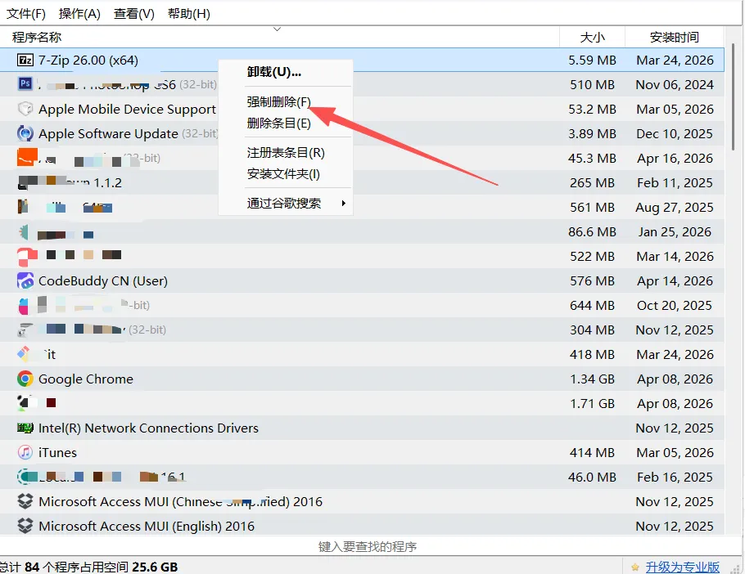Click the 1.34 GB size cell
Screen dimensions: 745x574
pyautogui.click(x=592, y=379)
